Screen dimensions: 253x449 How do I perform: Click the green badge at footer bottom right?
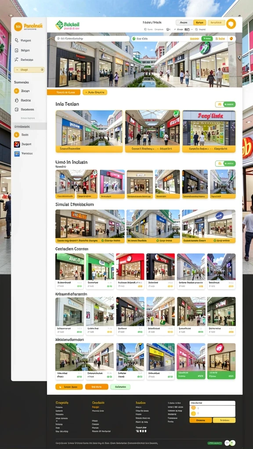[x=214, y=443]
